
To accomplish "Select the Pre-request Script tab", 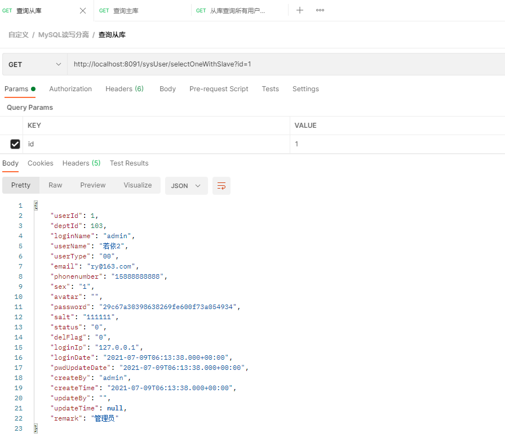I will pyautogui.click(x=219, y=89).
